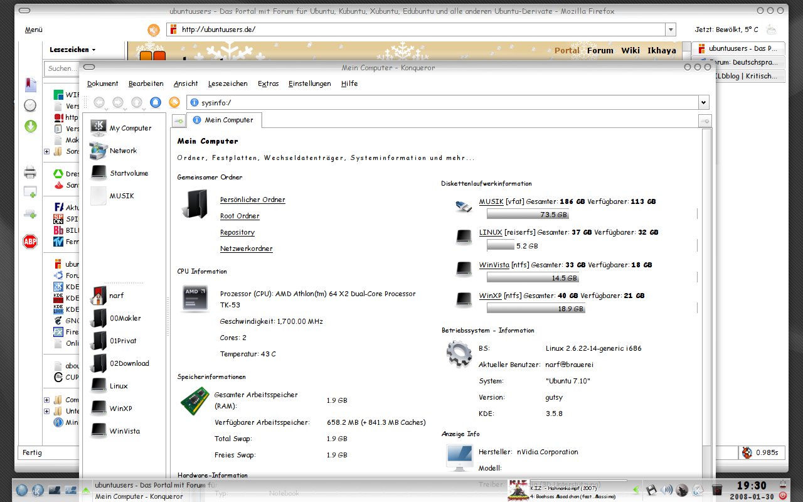803x502 pixels.
Task: Open narf home folder in sidebar
Action: 107,296
